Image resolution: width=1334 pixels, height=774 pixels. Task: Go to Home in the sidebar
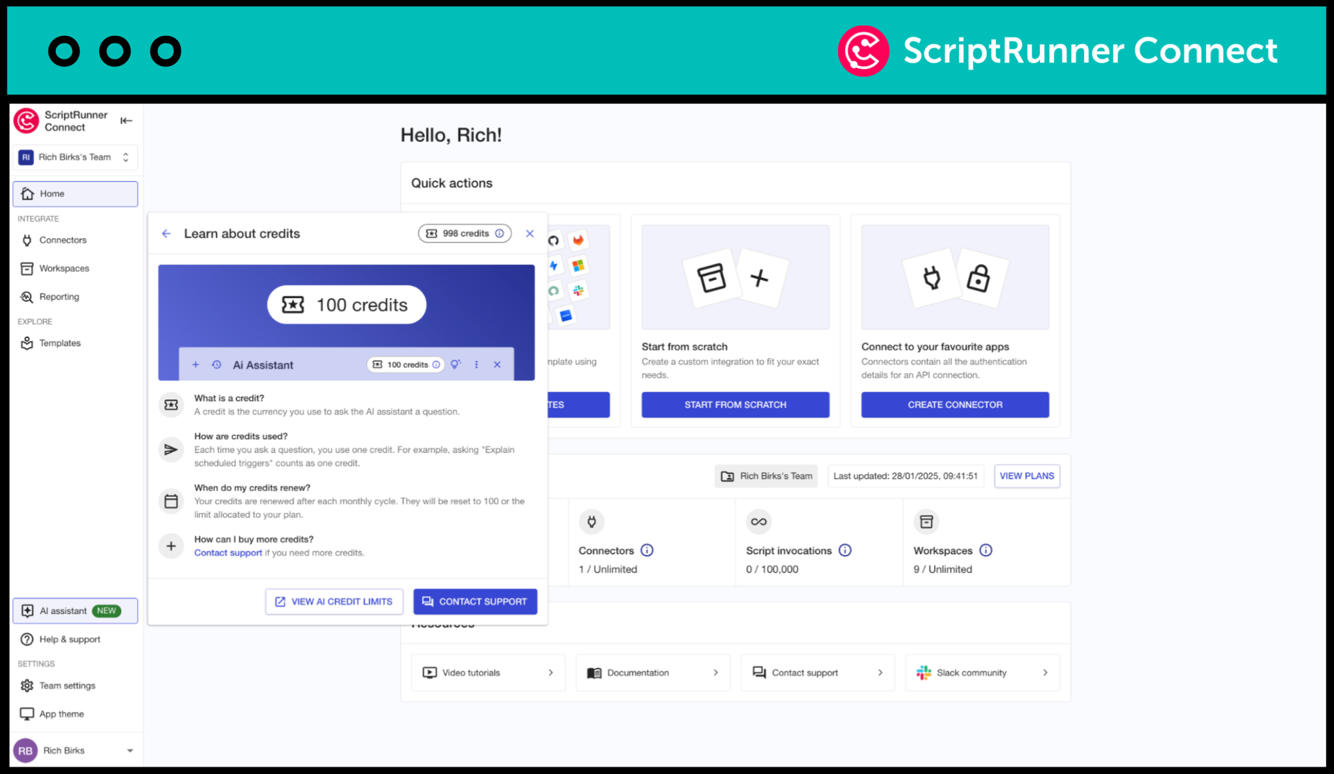point(75,194)
